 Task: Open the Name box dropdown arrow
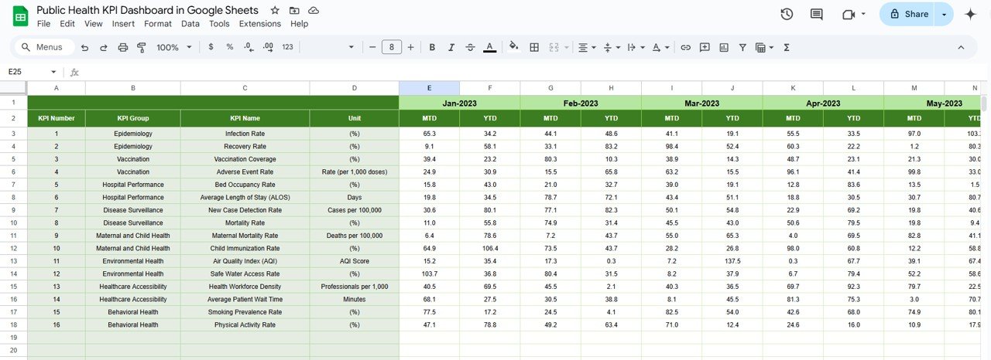53,72
